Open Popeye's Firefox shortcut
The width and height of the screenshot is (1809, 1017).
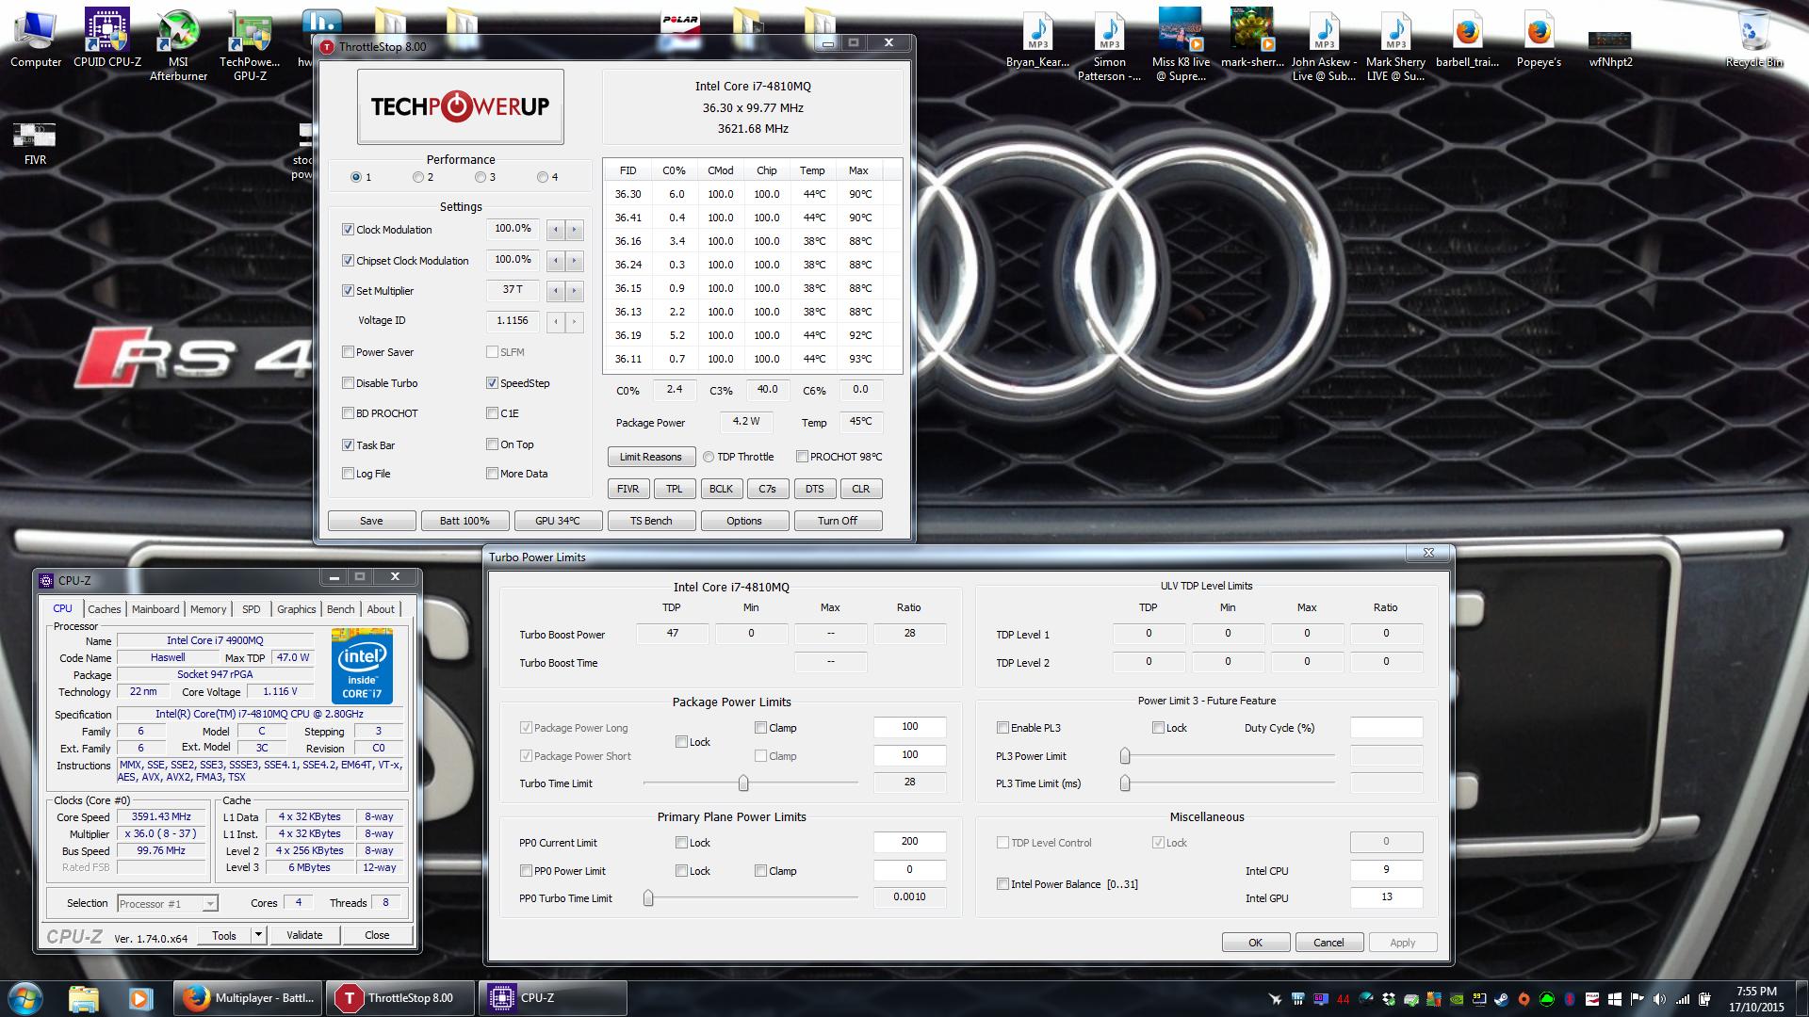click(1539, 39)
